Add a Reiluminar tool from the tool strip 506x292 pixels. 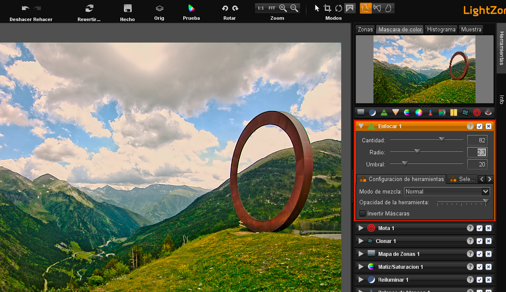click(372, 112)
